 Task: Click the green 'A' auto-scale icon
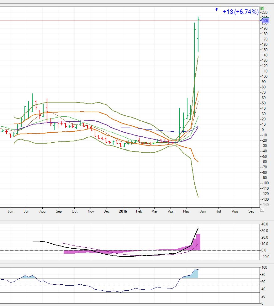coord(262,8)
